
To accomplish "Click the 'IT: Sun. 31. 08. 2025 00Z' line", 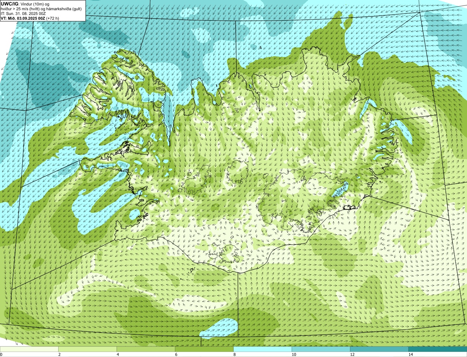I will coord(23,13).
